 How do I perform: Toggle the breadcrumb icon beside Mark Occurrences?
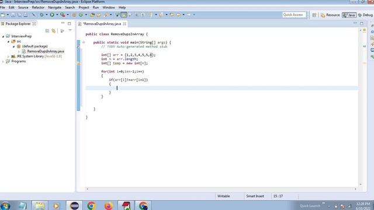117,15
